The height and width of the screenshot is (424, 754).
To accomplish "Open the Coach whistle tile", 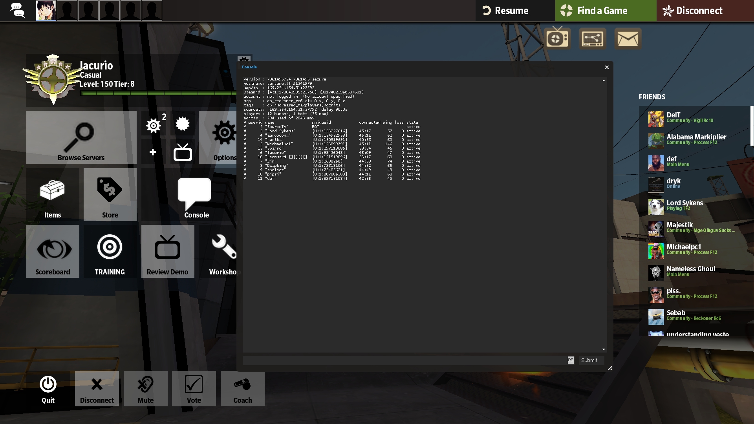I will (x=243, y=389).
